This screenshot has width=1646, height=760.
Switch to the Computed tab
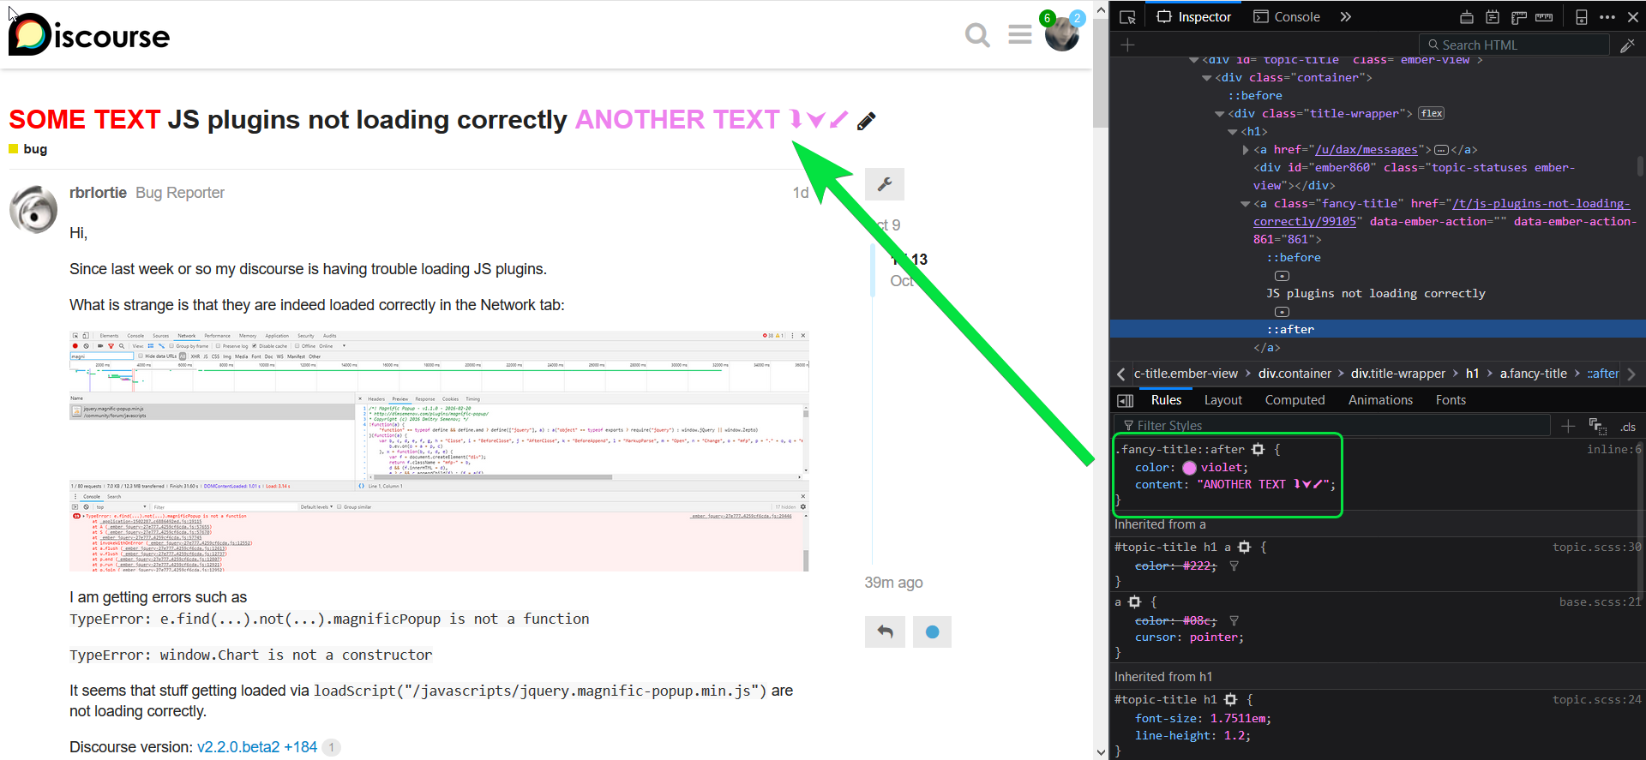click(x=1295, y=400)
